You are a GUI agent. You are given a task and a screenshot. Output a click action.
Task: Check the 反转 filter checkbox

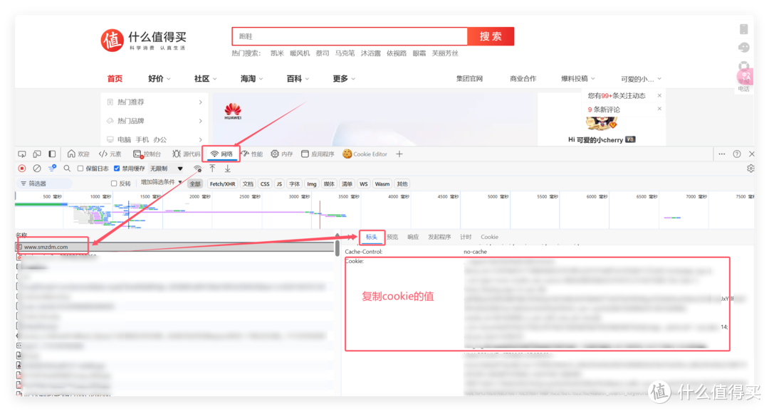[113, 183]
